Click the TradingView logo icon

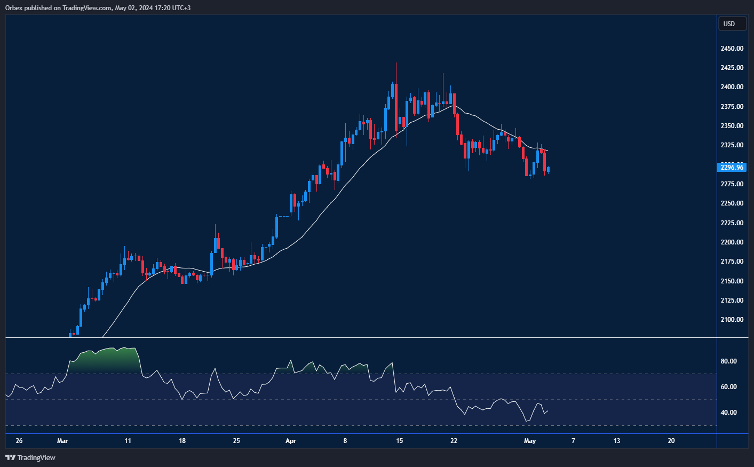point(10,457)
